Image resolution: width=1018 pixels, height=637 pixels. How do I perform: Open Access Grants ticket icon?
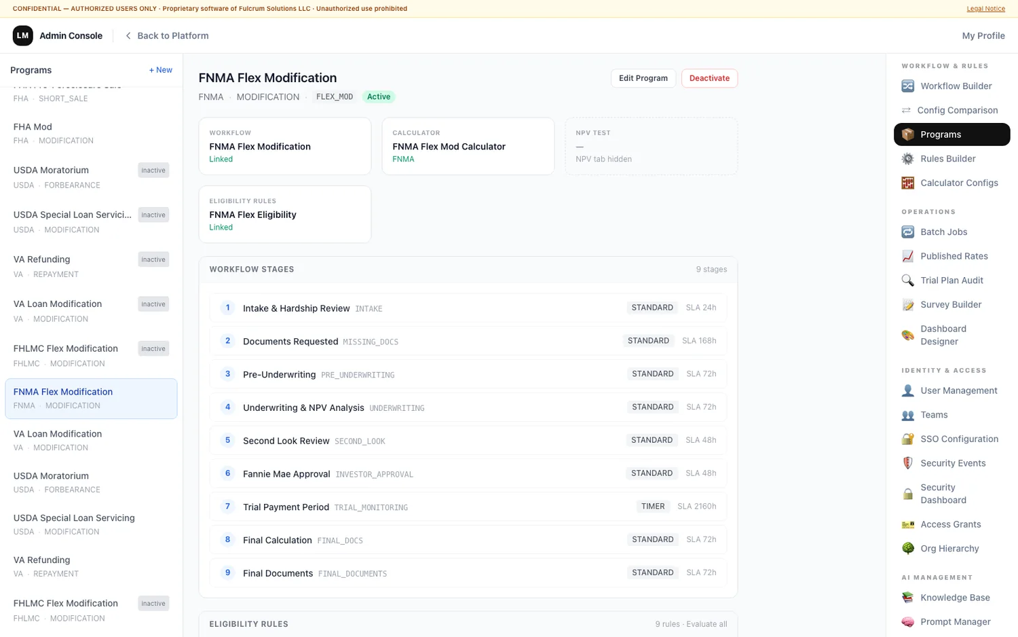click(907, 524)
